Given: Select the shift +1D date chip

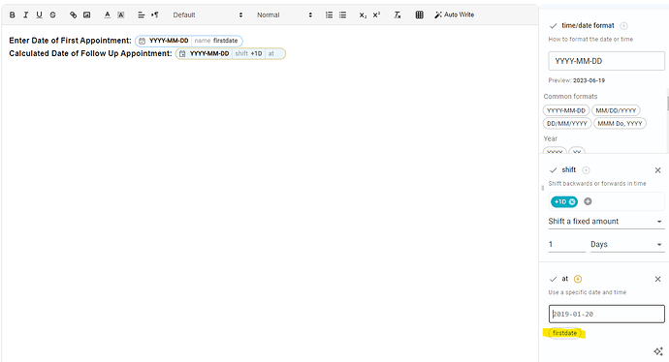Looking at the screenshot, I should (231, 53).
